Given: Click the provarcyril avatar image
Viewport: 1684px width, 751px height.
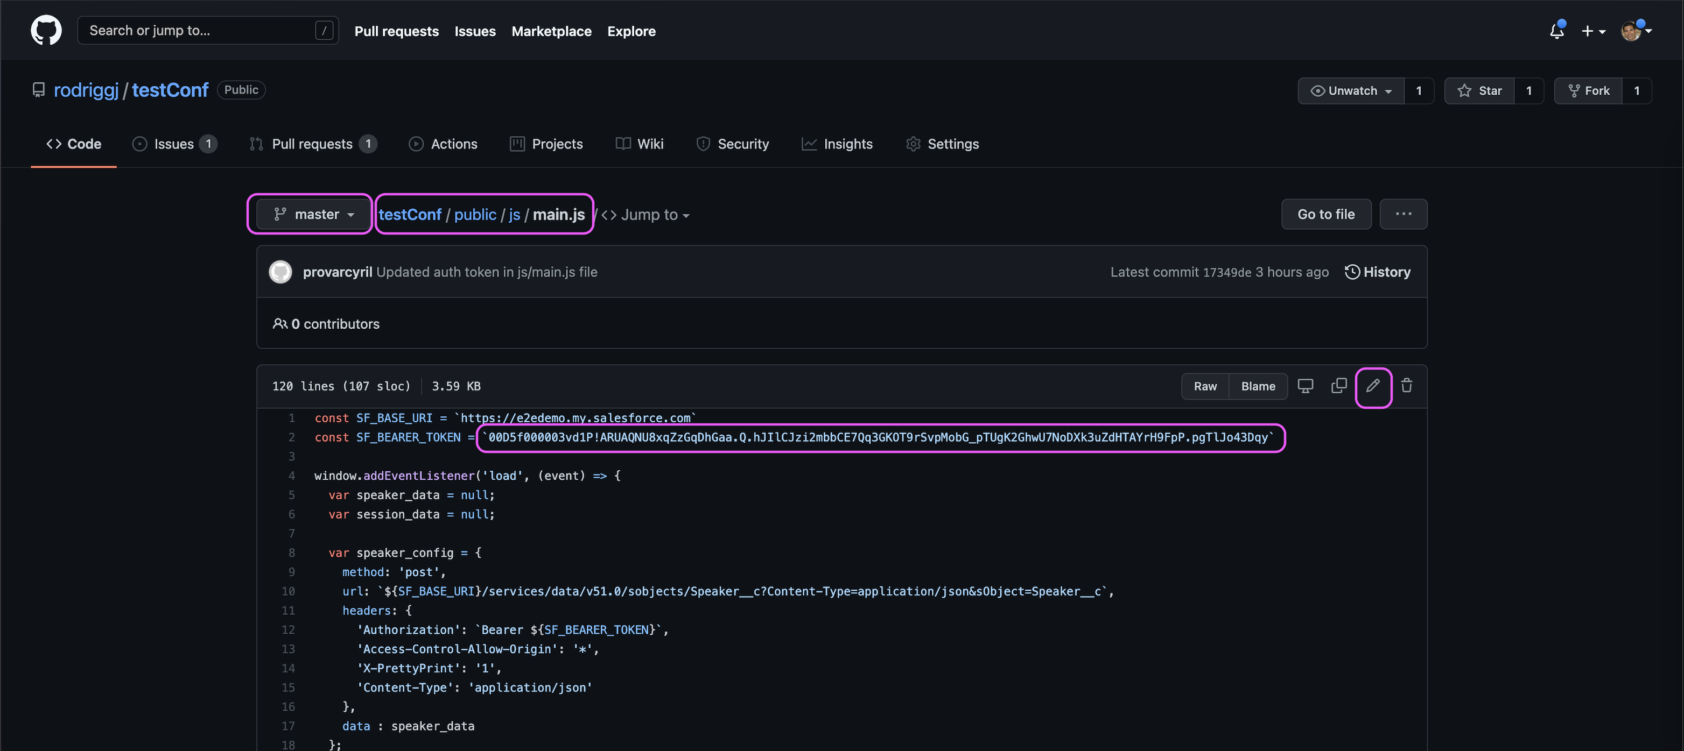Looking at the screenshot, I should 280,272.
